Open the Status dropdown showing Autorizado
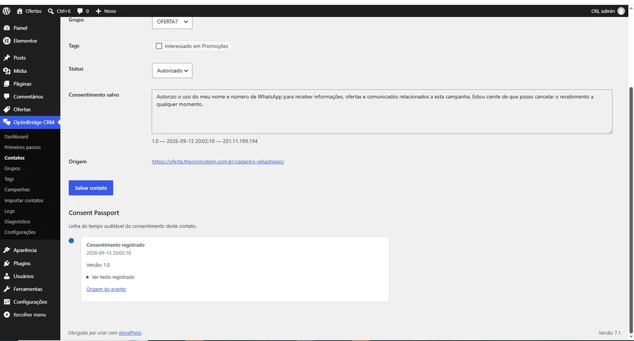The height and width of the screenshot is (341, 634). click(x=172, y=71)
